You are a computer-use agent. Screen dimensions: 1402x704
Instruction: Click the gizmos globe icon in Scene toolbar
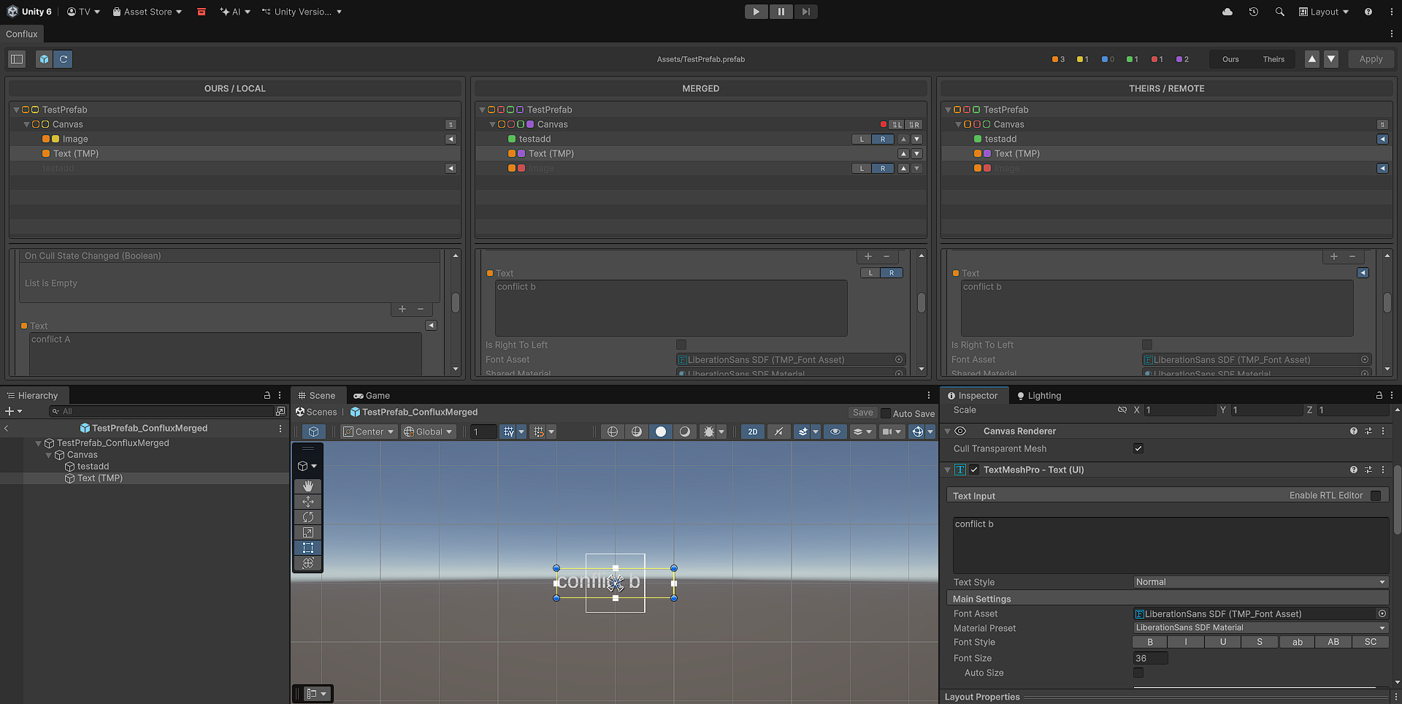(918, 432)
